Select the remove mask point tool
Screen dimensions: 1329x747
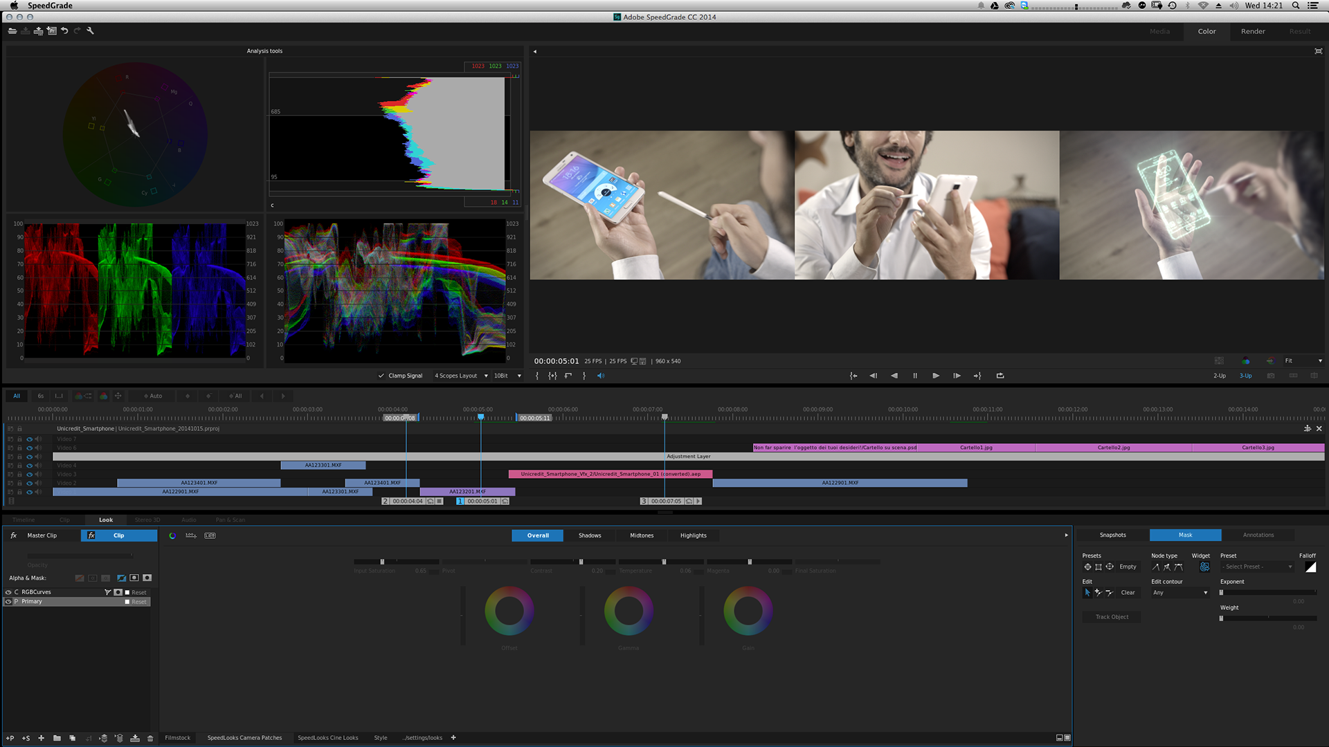(x=1110, y=593)
